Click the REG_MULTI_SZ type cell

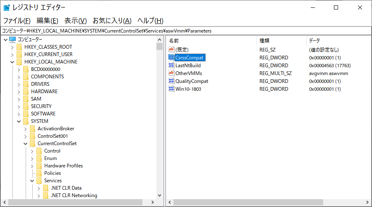click(x=276, y=73)
